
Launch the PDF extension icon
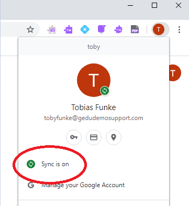(135, 29)
